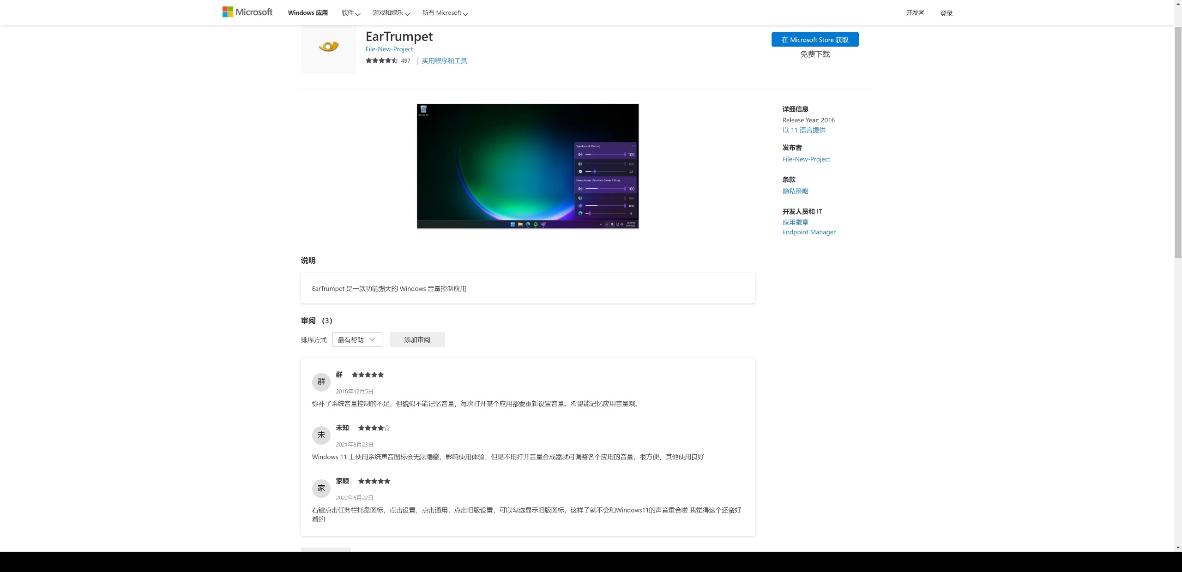Click the Microsoft logo
1182x572 pixels.
[x=247, y=12]
